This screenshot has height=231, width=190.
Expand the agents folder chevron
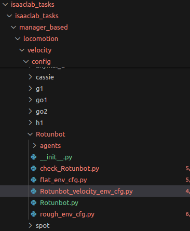click(x=34, y=146)
